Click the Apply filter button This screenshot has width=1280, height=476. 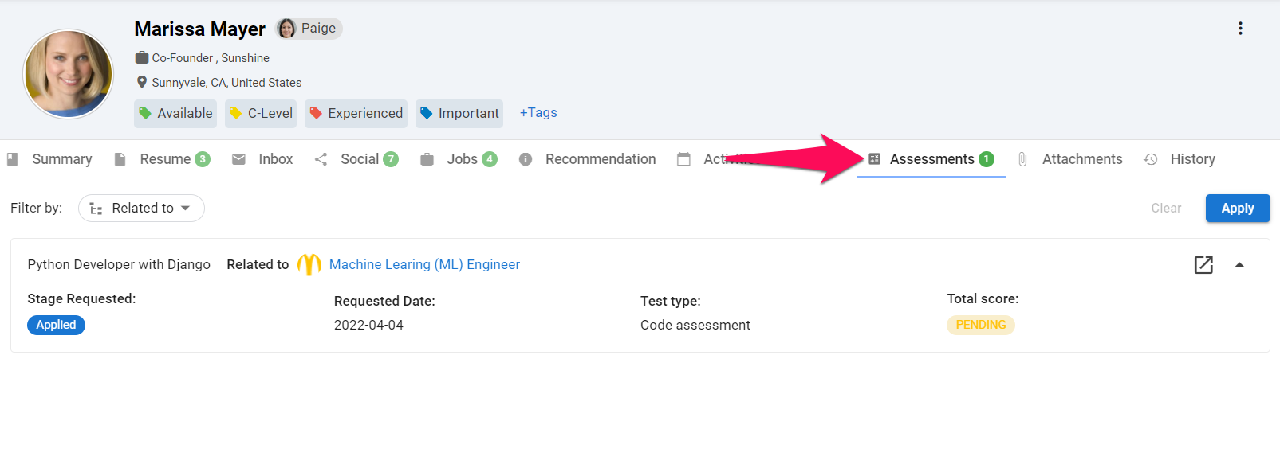click(x=1238, y=208)
